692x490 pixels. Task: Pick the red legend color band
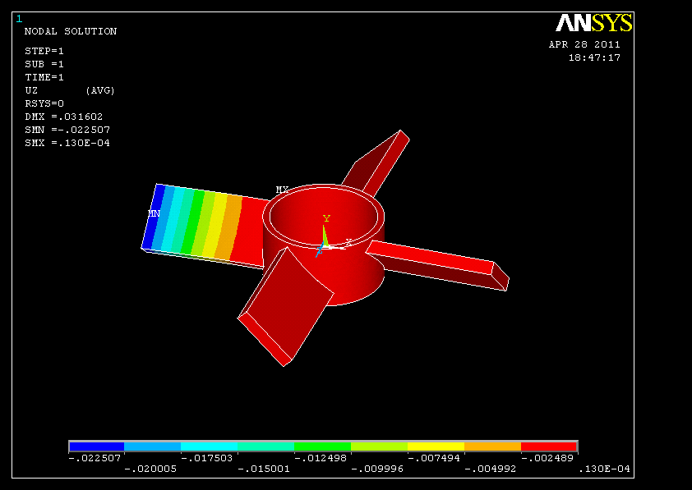[550, 446]
